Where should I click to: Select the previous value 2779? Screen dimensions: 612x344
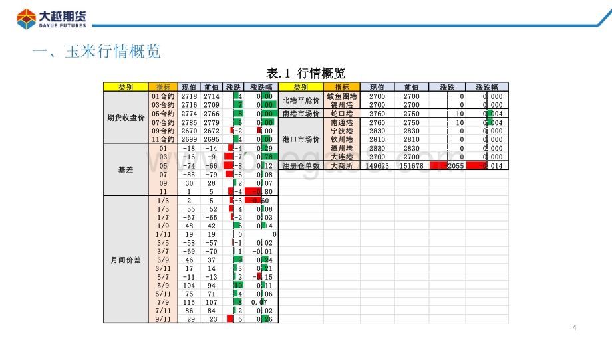click(211, 122)
